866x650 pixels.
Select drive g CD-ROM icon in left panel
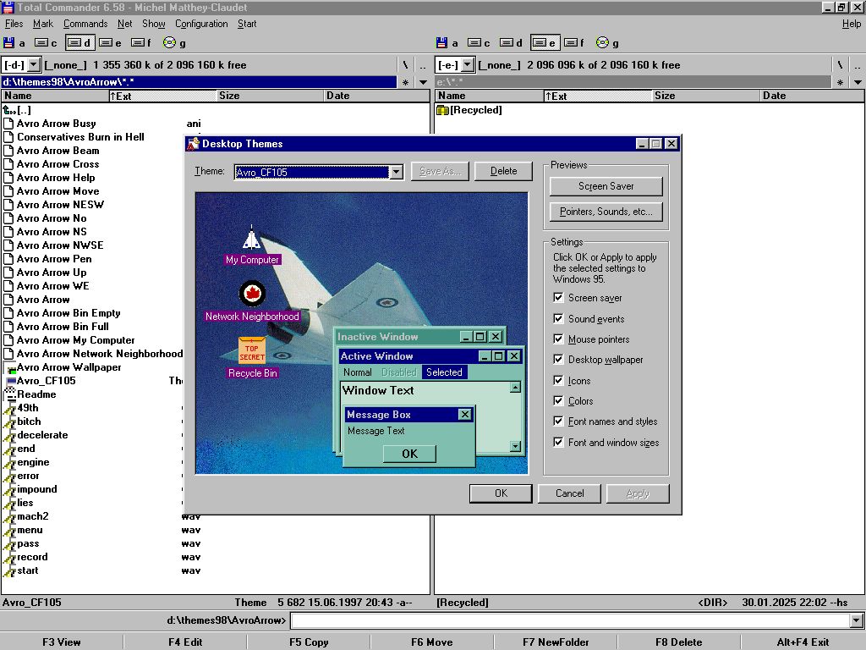point(169,43)
